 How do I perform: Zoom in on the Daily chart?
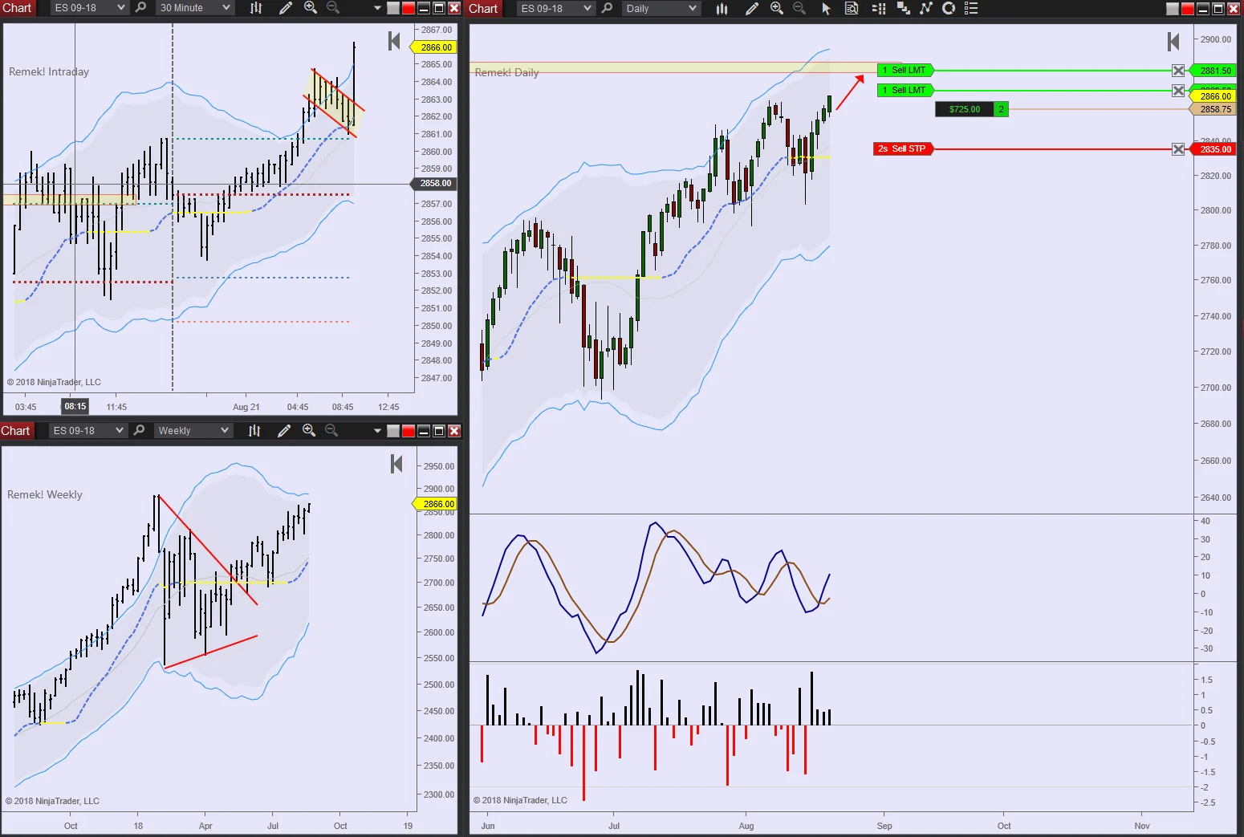coord(776,8)
